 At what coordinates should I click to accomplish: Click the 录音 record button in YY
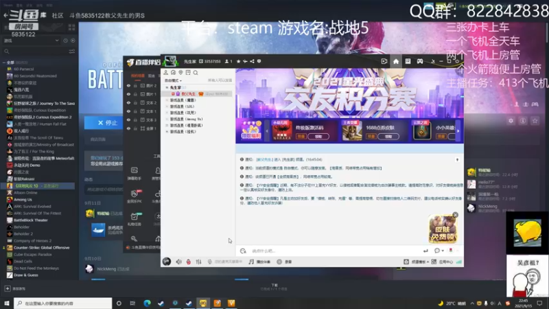tap(284, 262)
